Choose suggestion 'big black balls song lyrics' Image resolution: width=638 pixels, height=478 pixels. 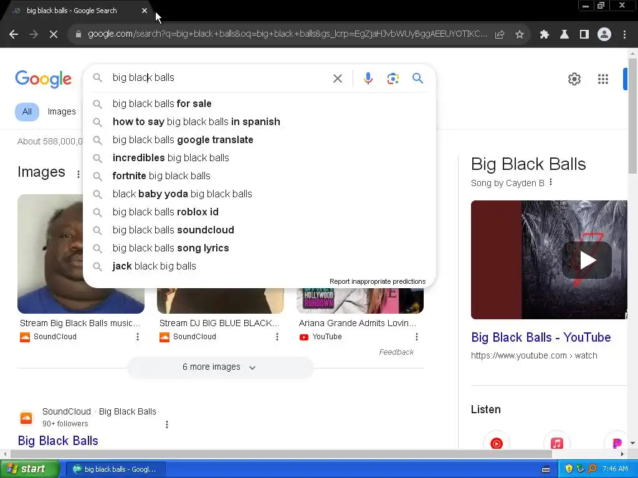(259, 248)
